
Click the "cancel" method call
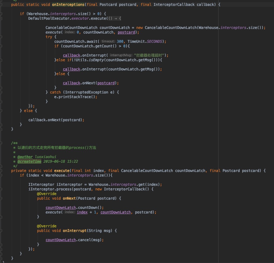point(84,240)
